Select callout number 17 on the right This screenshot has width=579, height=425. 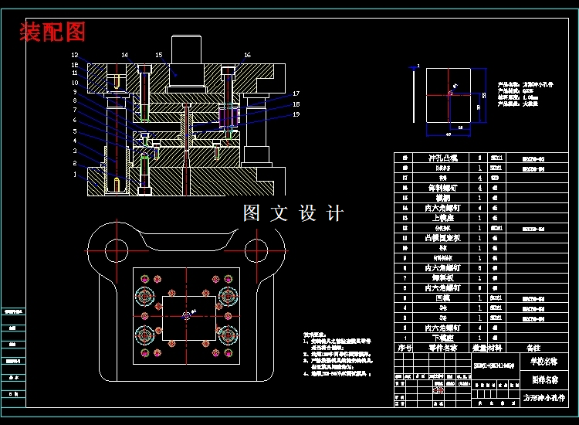pyautogui.click(x=296, y=93)
